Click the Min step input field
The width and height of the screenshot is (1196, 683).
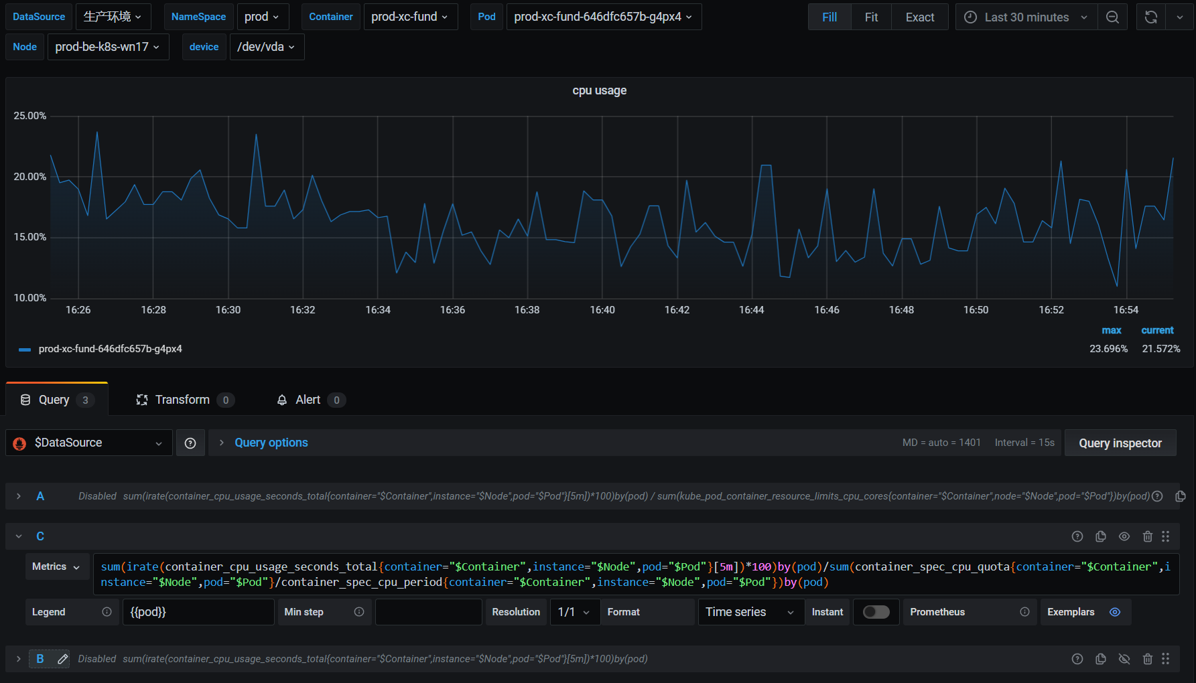(428, 612)
